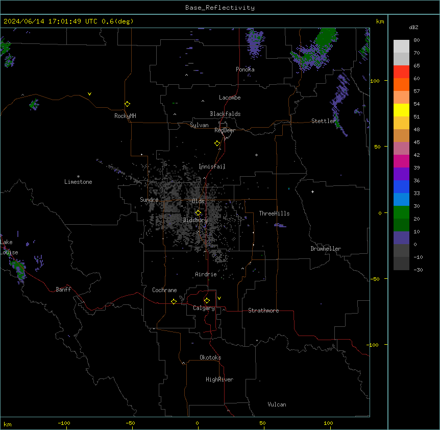Click the -30 value on dBZ legend
Screen dimensions: 440x430
[x=418, y=270]
